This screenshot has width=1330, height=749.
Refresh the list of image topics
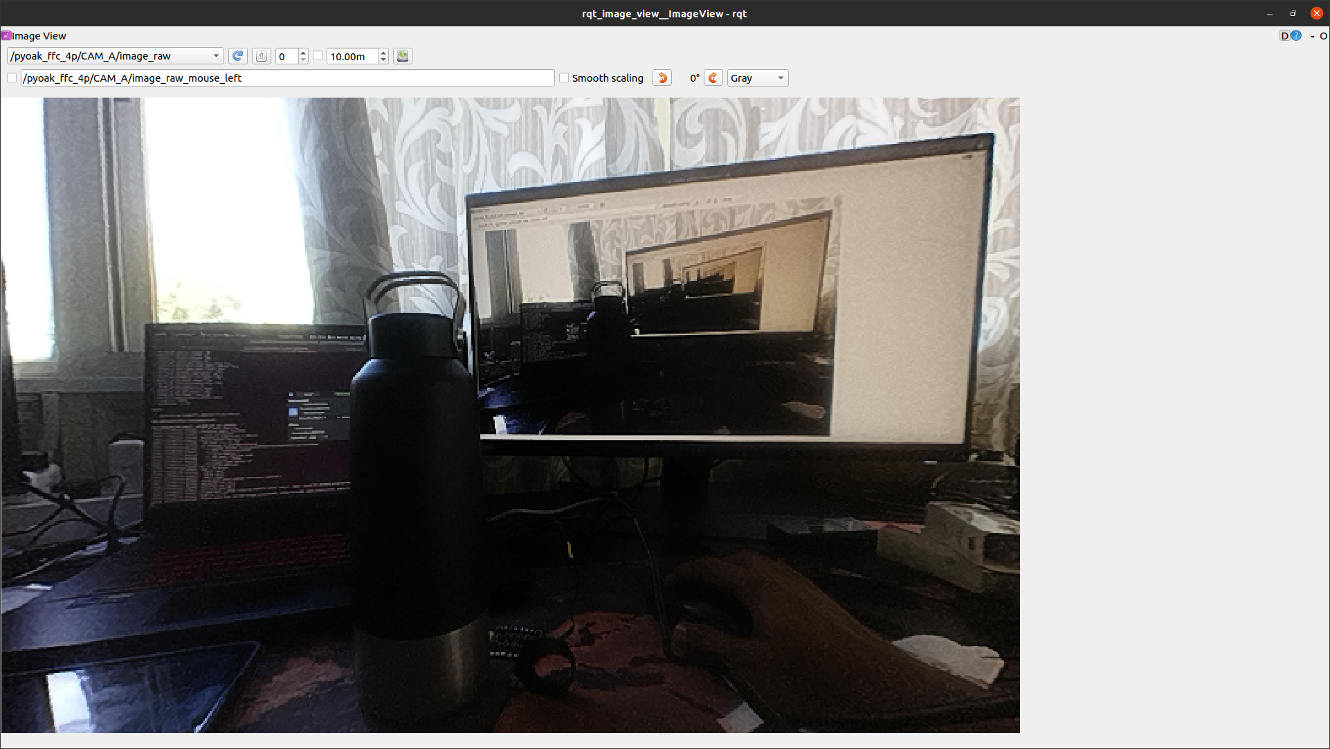[x=237, y=56]
